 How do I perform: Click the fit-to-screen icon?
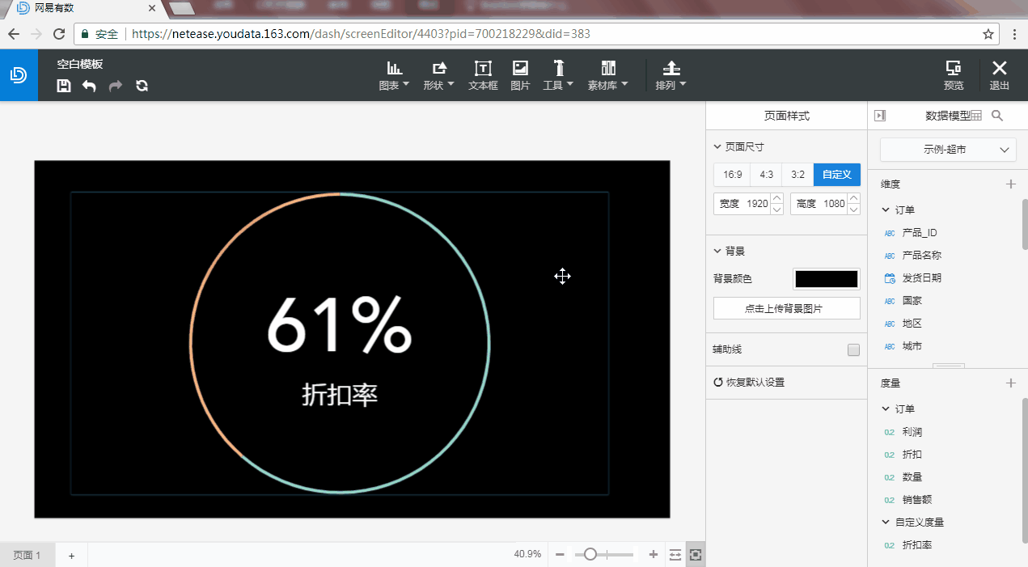point(696,555)
